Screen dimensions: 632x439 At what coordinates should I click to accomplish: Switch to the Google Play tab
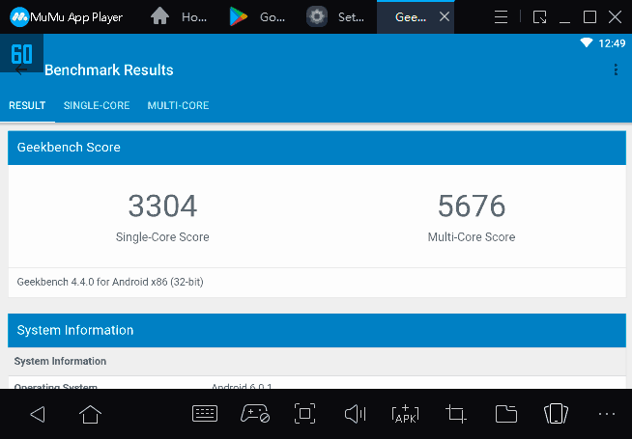pos(257,17)
